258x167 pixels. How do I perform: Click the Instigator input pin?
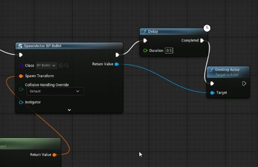click(x=21, y=102)
